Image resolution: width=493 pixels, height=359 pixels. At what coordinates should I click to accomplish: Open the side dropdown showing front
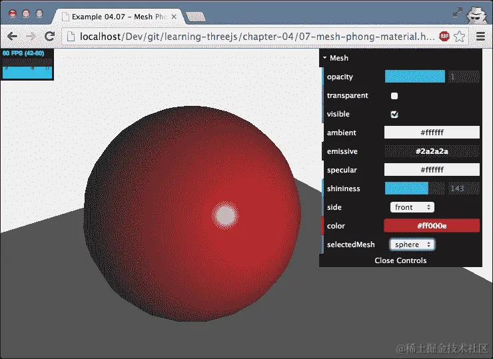click(x=412, y=207)
